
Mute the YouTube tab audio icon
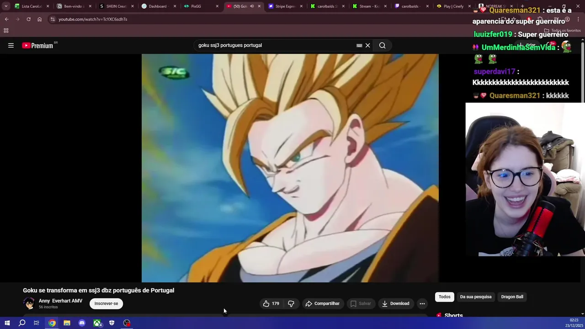tap(252, 6)
